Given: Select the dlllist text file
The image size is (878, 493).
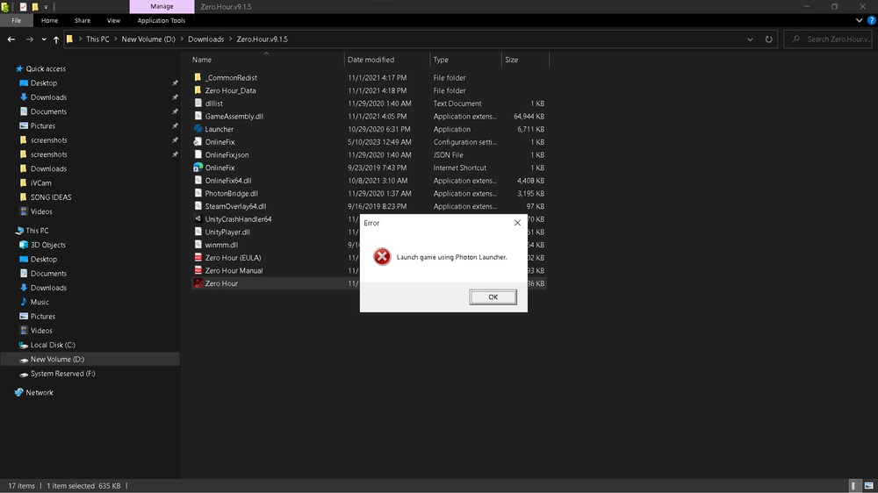Looking at the screenshot, I should pos(213,104).
